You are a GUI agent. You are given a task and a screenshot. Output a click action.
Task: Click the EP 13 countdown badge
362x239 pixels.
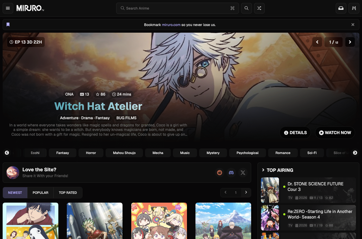tap(26, 42)
